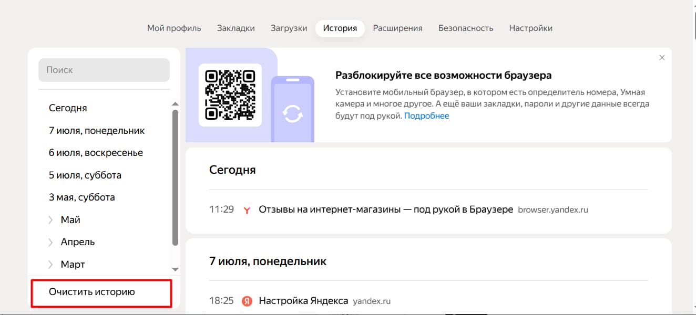Click the Сегодня heading in history list
The height and width of the screenshot is (315, 696).
point(232,170)
